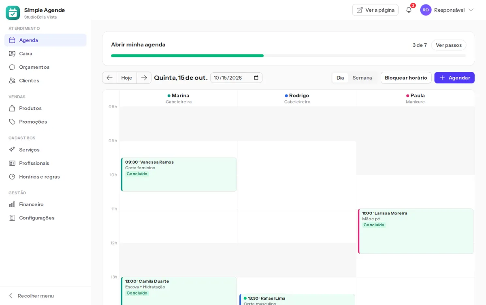The image size is (486, 305).
Task: Open the calendar picker icon in date field
Action: pyautogui.click(x=256, y=78)
